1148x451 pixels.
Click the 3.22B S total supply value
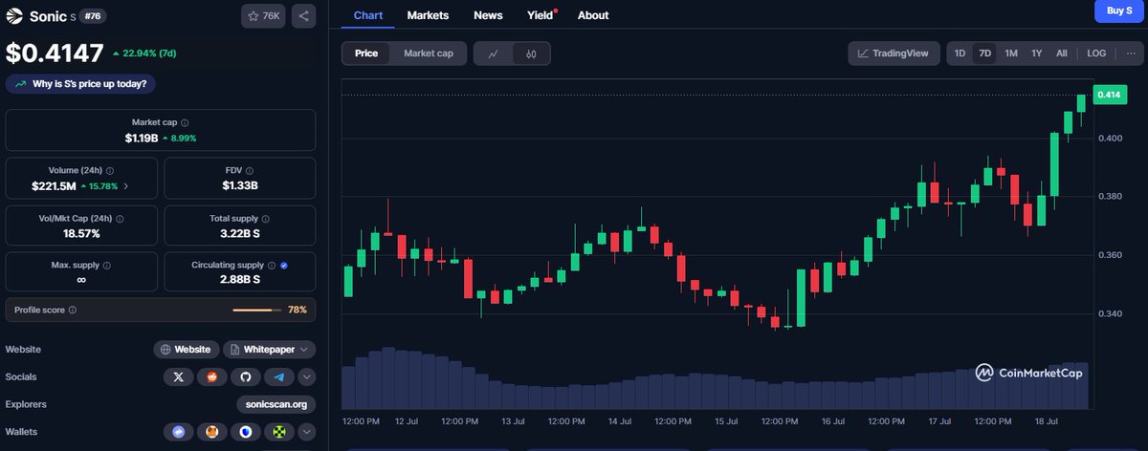(x=240, y=233)
